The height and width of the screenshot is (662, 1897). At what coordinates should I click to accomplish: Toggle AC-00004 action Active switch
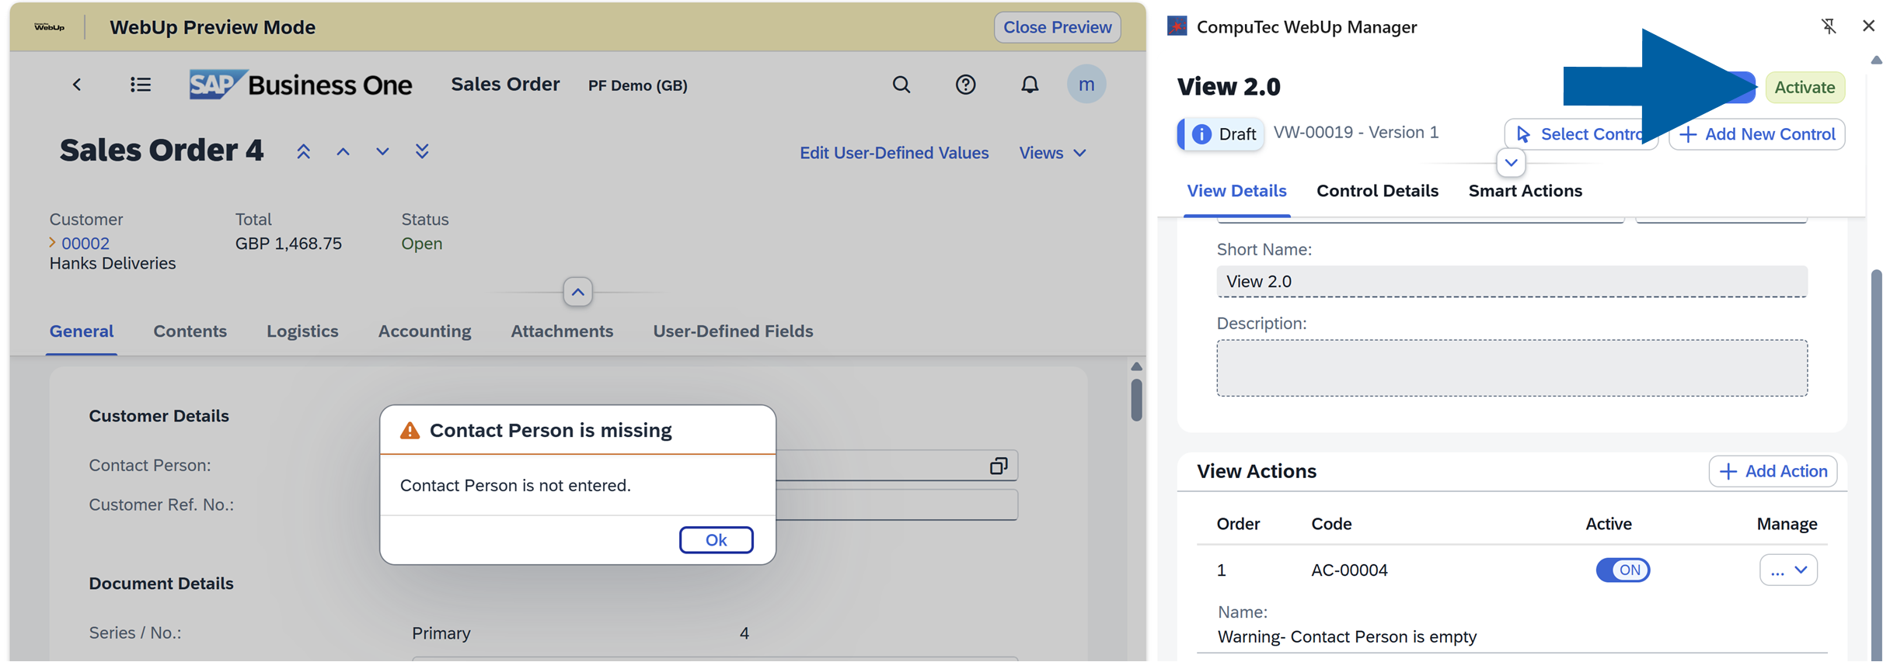click(1623, 570)
